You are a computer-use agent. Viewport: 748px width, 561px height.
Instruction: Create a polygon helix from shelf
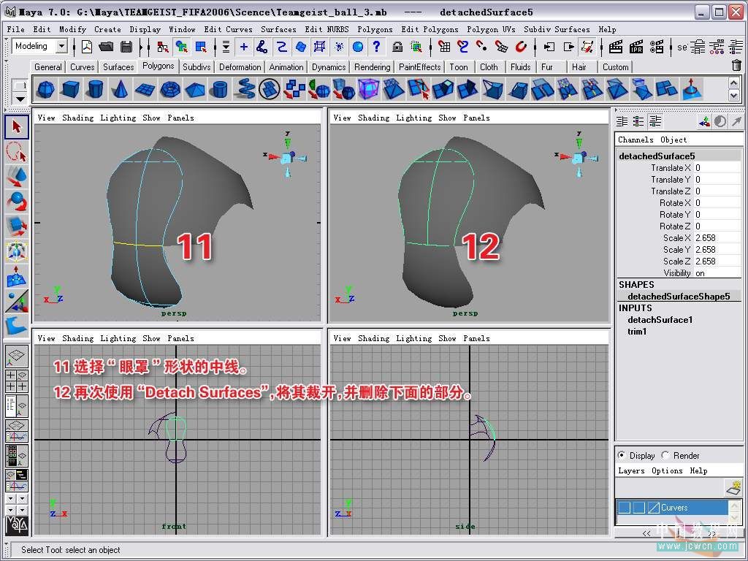coord(245,89)
